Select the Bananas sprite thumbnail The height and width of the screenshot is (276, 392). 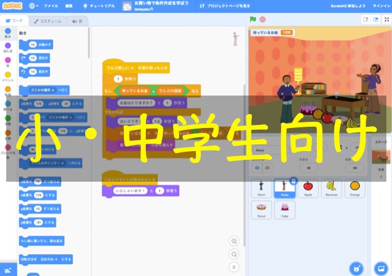(x=331, y=189)
